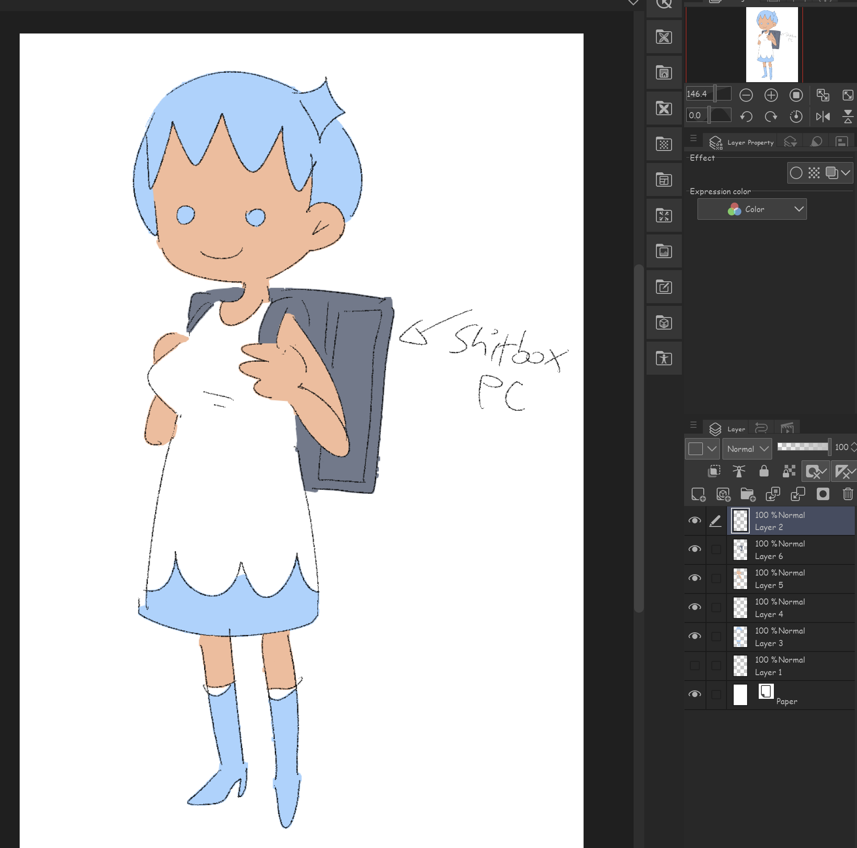This screenshot has width=857, height=848.
Task: Create a new raster layer
Action: (x=698, y=494)
